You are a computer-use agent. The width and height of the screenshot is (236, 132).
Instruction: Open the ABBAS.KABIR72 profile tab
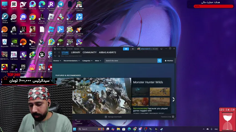point(107,52)
